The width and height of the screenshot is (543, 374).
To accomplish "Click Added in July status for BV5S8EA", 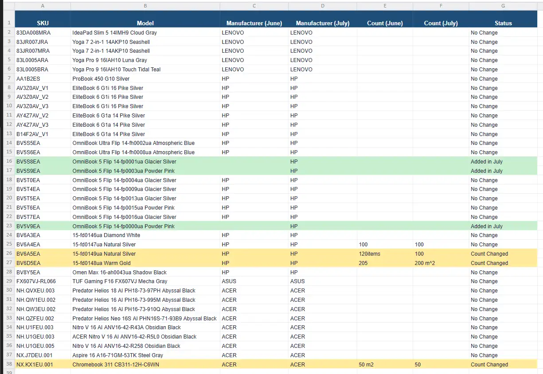I will [503, 162].
